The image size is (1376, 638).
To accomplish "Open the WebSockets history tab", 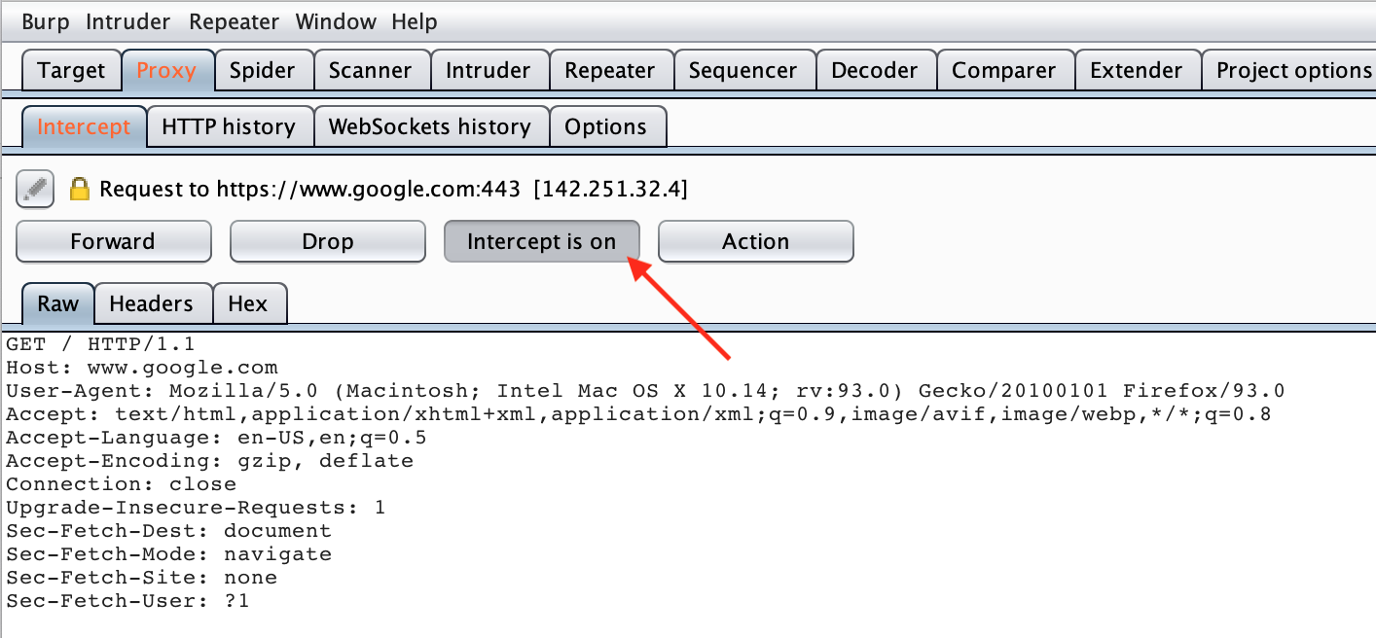I will click(x=430, y=126).
